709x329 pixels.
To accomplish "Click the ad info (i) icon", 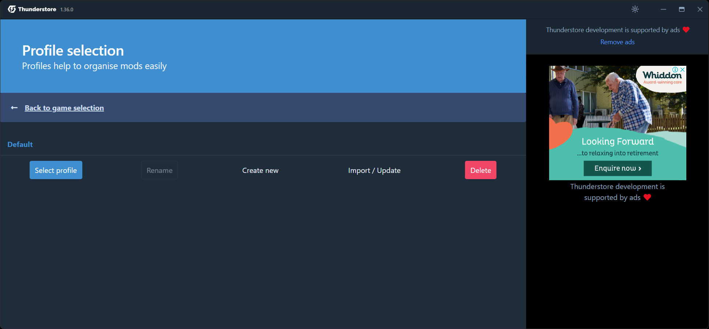I will [x=675, y=69].
